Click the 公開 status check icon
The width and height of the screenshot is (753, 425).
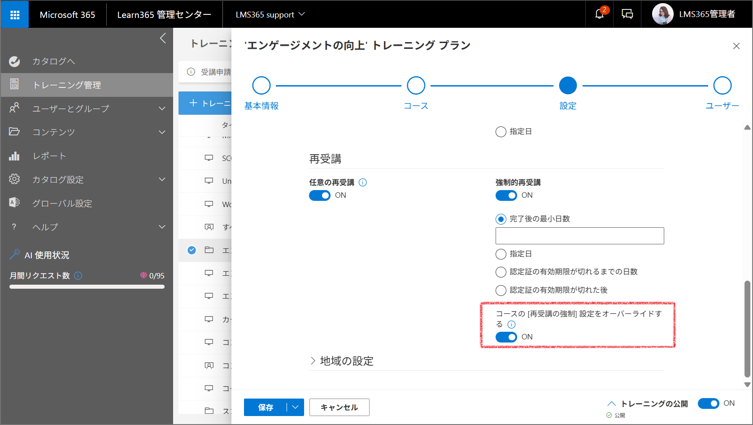point(609,416)
